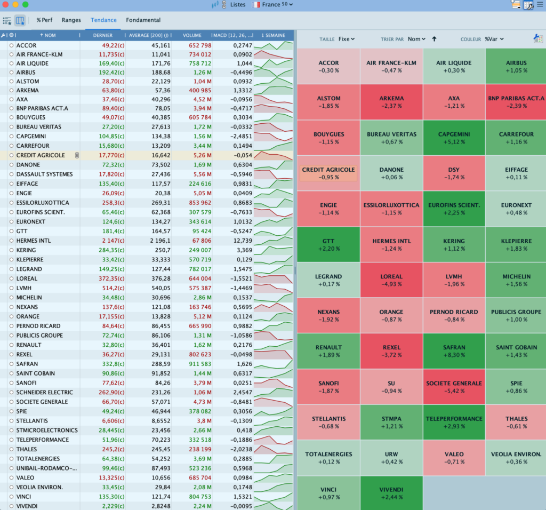Screen dimensions: 546x510
Task: Click the wrench icon in table header
Action: pyautogui.click(x=4, y=36)
